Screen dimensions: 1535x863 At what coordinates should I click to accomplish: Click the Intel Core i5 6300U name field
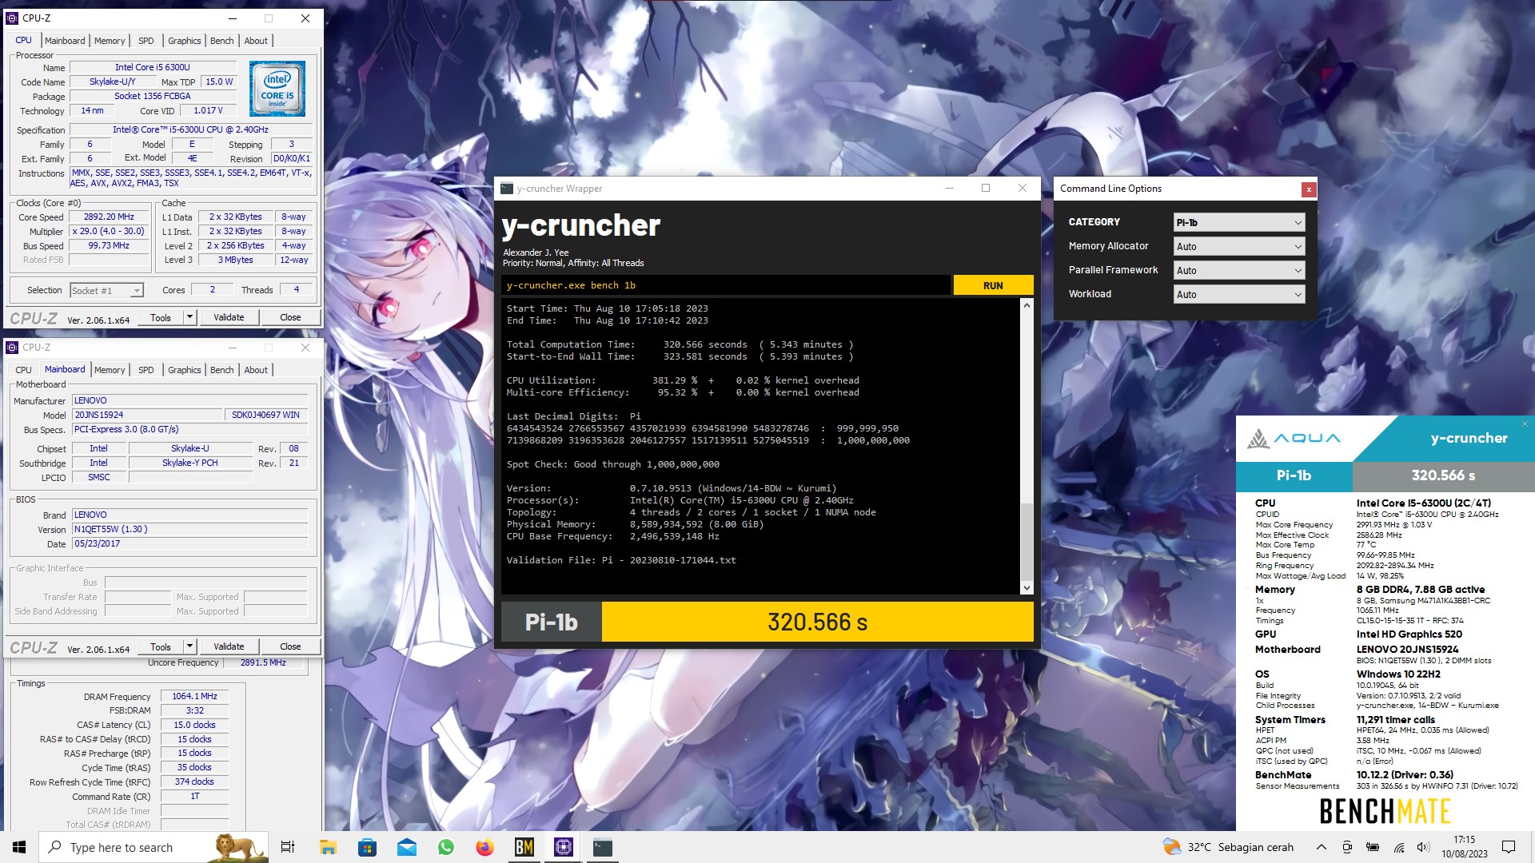click(153, 67)
